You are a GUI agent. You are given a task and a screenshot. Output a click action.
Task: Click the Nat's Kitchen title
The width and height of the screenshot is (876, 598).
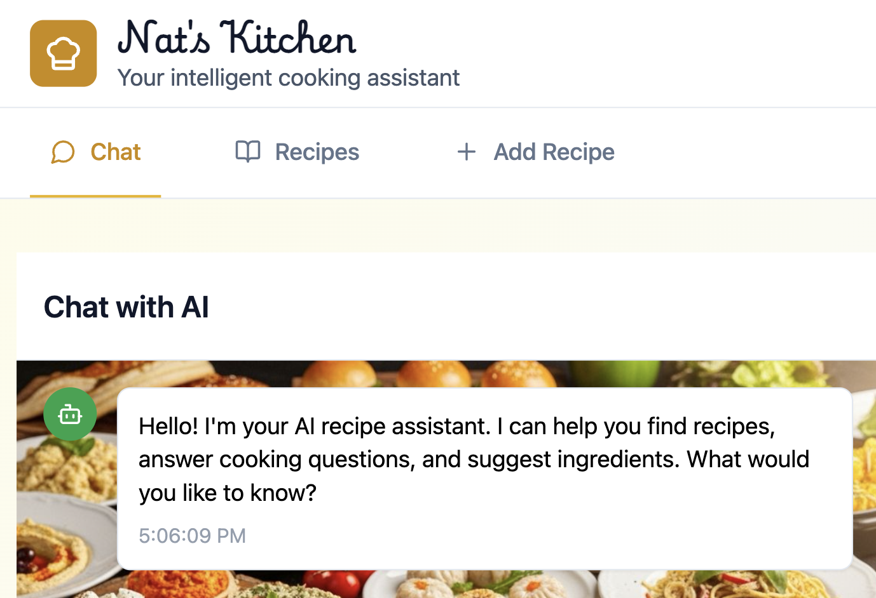click(x=236, y=38)
